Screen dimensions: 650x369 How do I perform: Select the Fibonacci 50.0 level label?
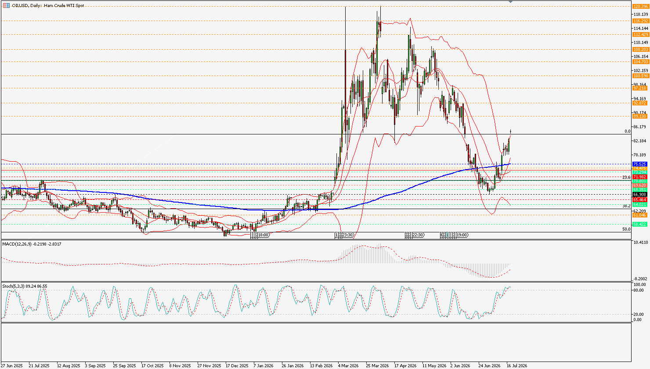tap(627, 229)
